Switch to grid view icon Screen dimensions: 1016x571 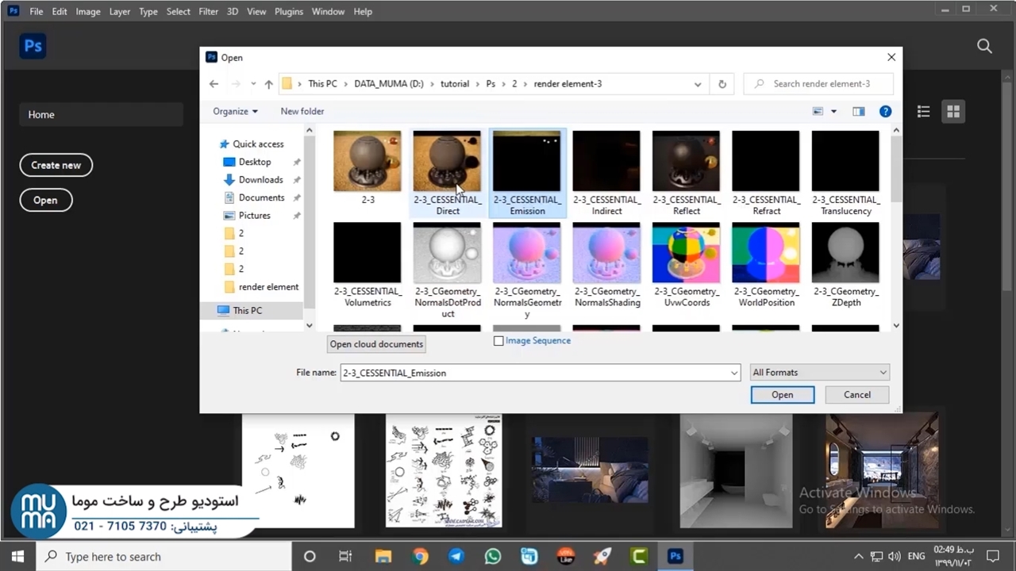click(x=953, y=112)
